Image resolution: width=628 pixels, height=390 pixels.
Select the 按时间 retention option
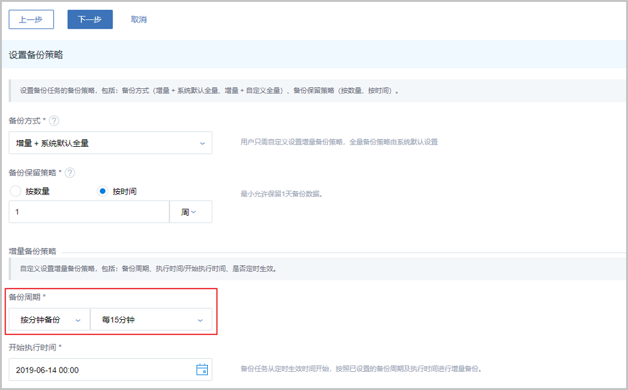(x=103, y=191)
